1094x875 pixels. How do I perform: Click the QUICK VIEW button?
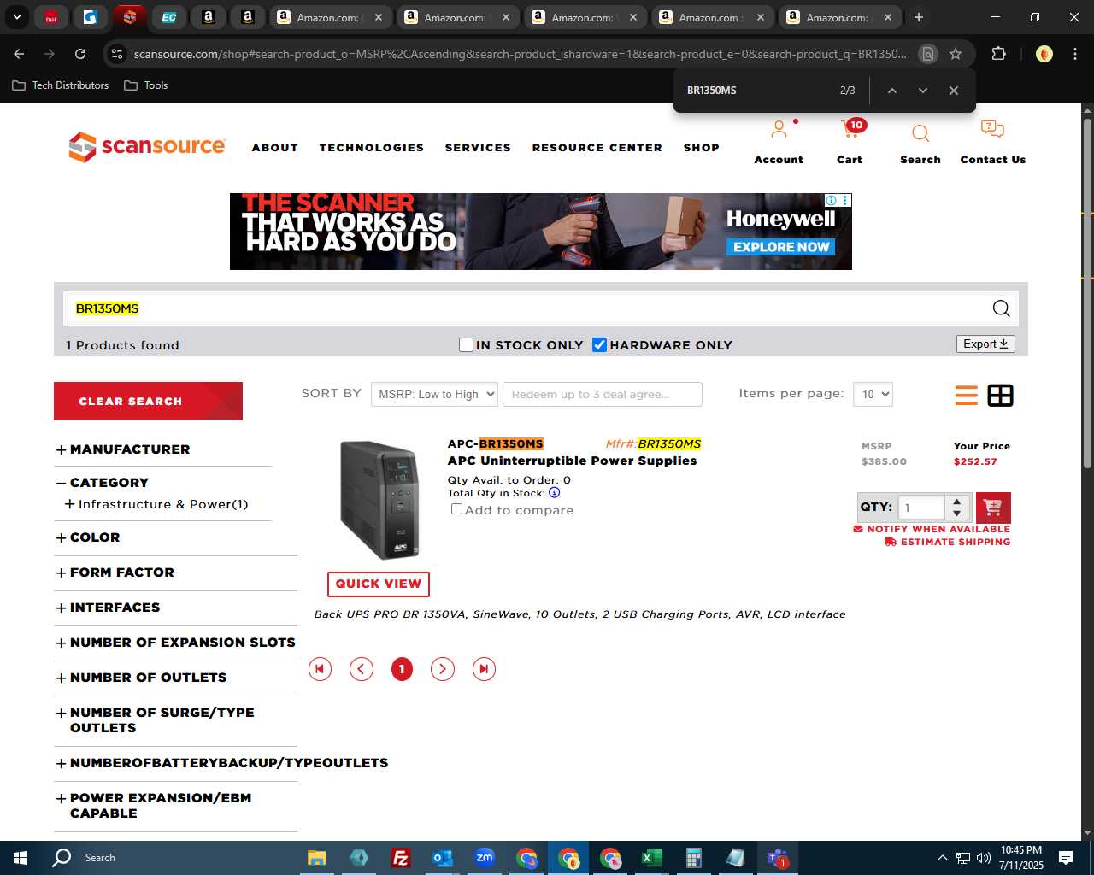(379, 584)
